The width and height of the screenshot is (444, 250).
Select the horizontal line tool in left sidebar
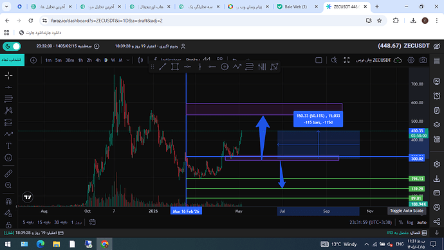[8, 87]
